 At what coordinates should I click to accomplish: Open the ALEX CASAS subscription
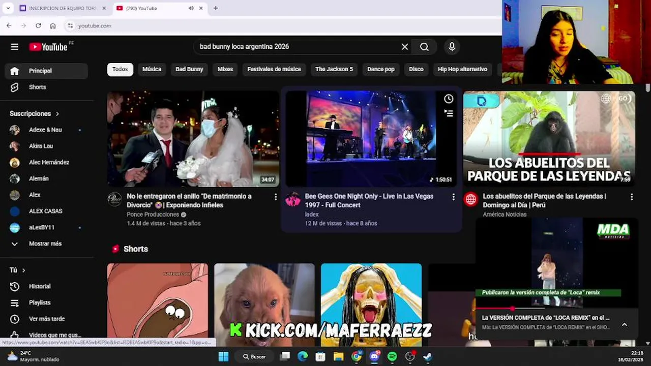click(x=46, y=211)
